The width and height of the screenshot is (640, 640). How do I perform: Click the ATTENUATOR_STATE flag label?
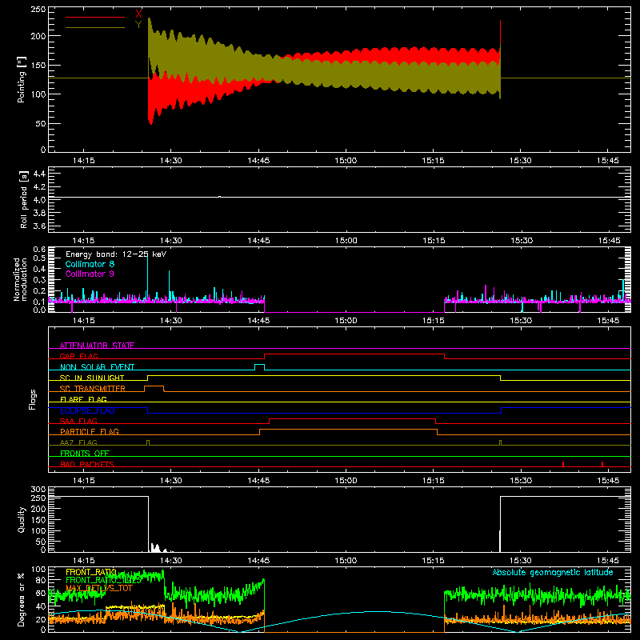click(x=97, y=346)
